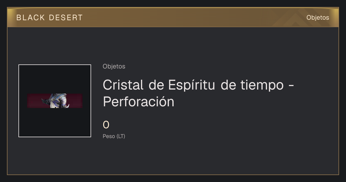Viewport: 346px width, 182px height.
Task: Select the weight value 0
Action: click(x=106, y=125)
